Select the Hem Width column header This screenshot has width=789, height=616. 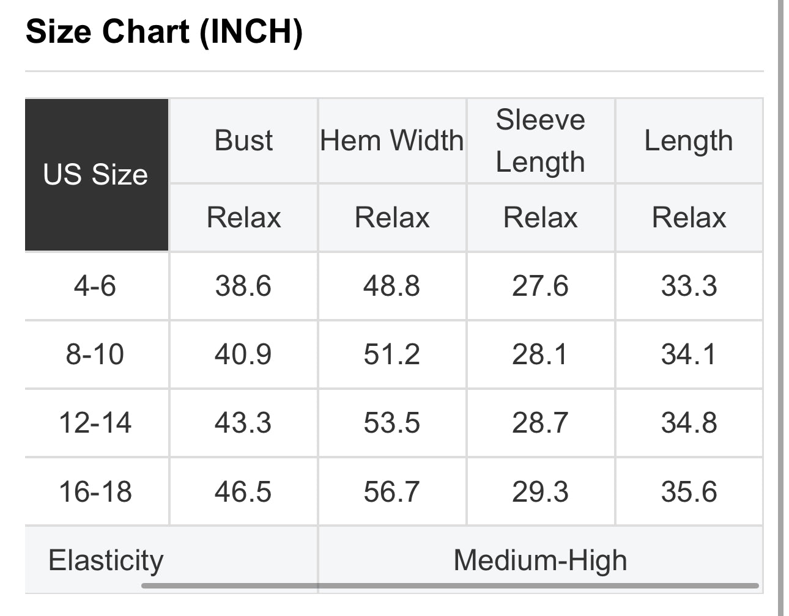[x=392, y=141]
